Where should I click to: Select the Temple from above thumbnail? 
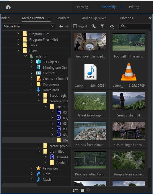[129, 160]
